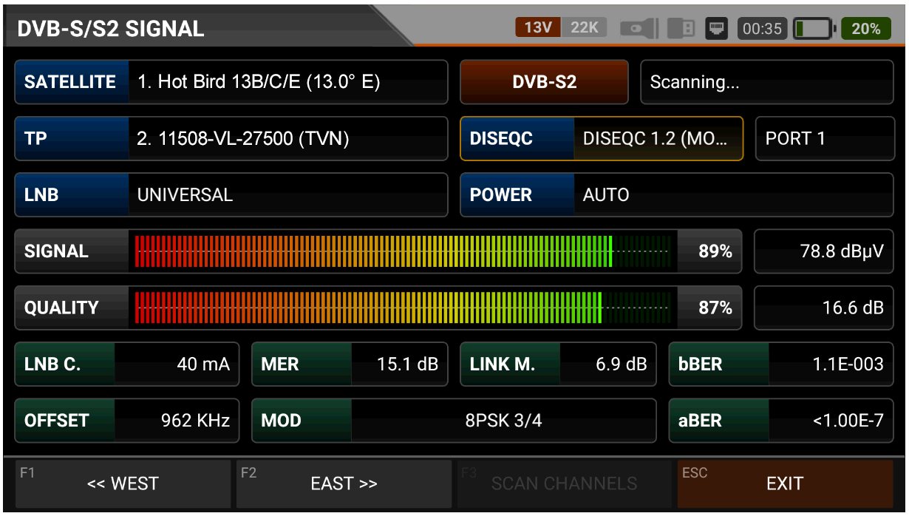Image resolution: width=909 pixels, height=516 pixels.
Task: Open the SATELLITE selector Hot Bird 13B/C/E
Action: 287,82
